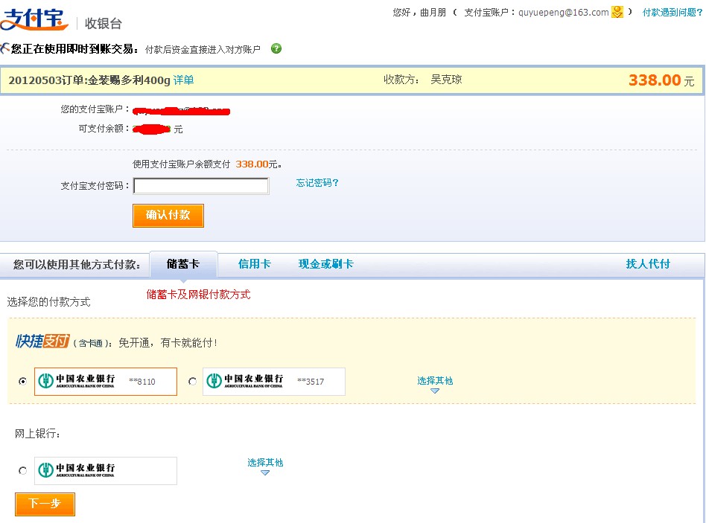Click the Agricultural Bank **8110 card box

point(105,382)
